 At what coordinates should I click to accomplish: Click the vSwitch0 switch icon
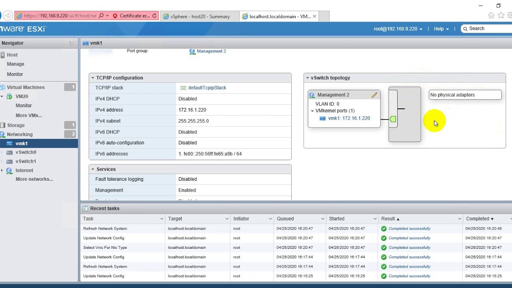point(10,152)
